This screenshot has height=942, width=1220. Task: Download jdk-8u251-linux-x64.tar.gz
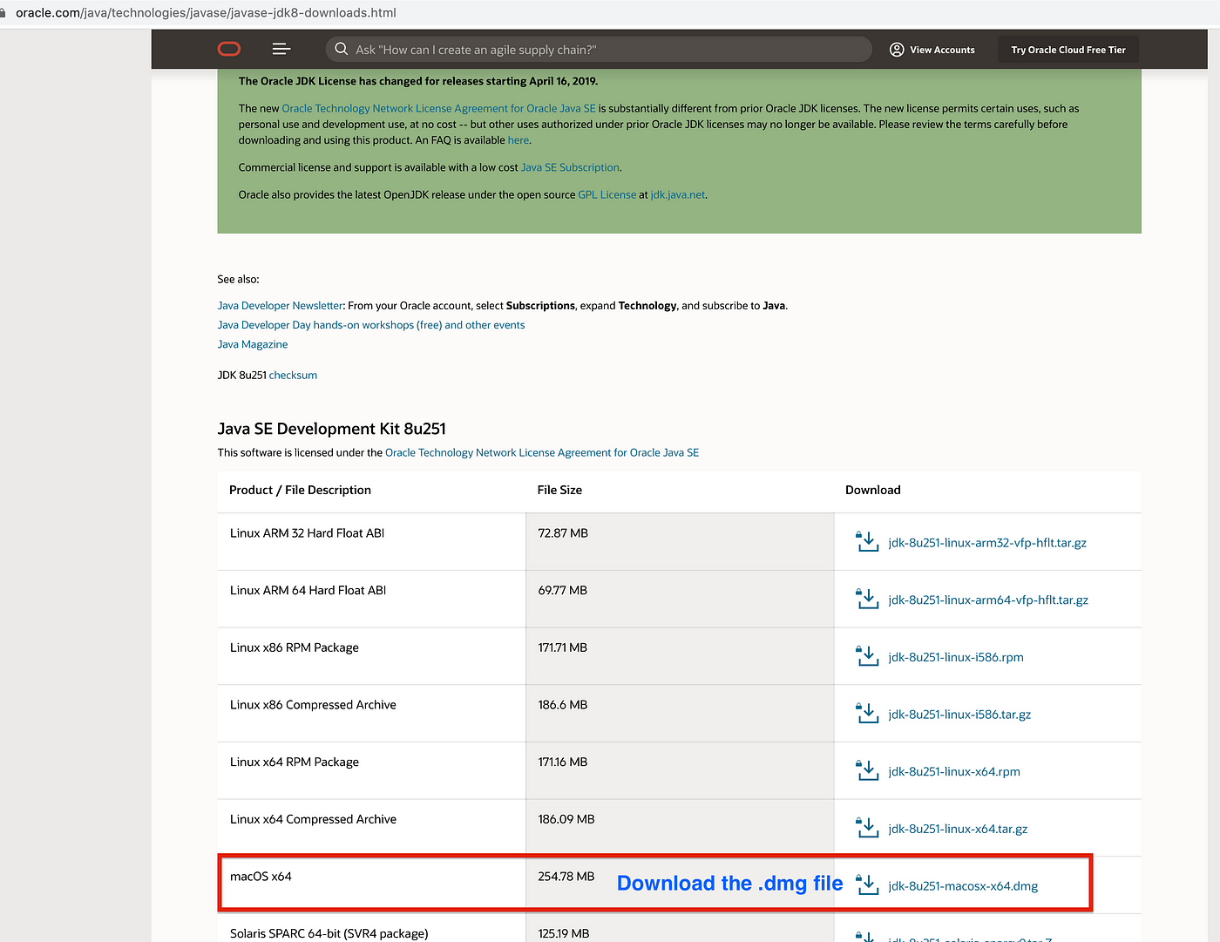958,829
